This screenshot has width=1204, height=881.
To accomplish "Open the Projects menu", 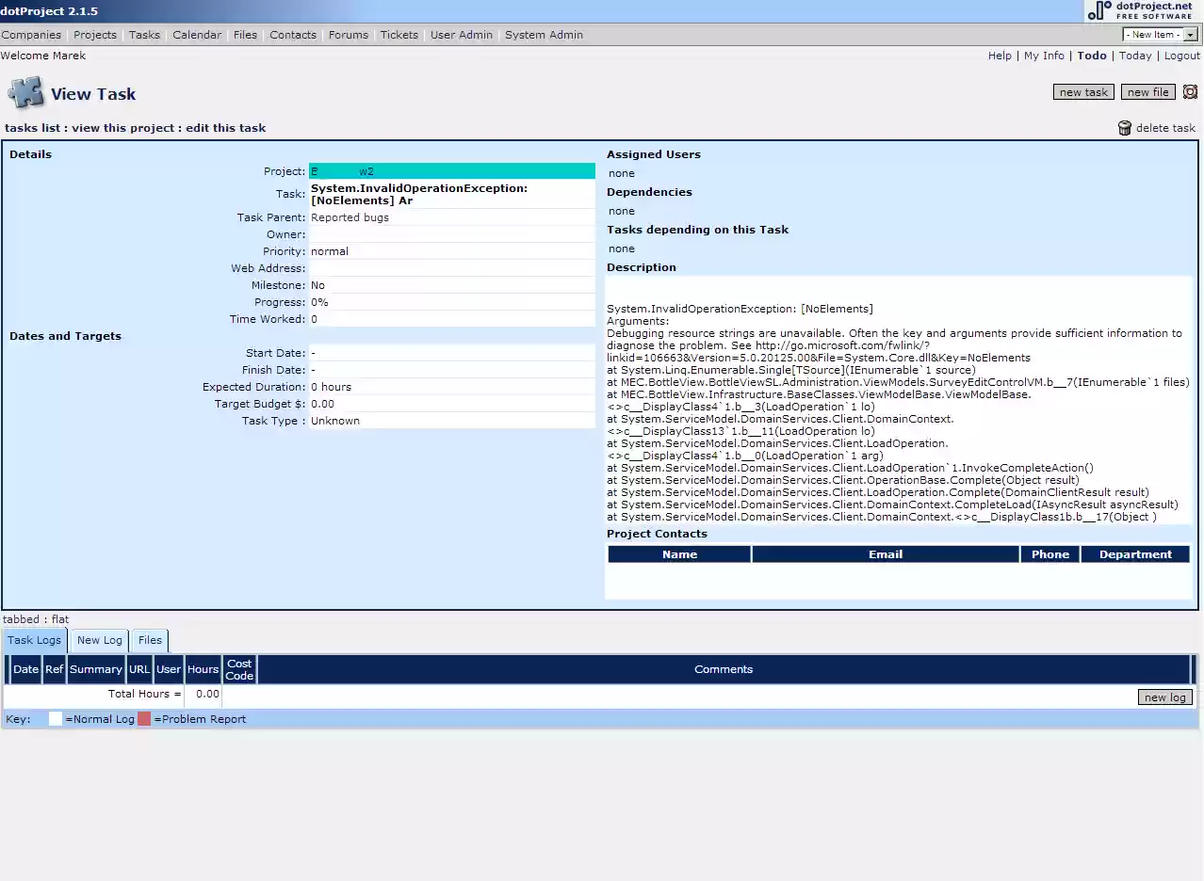I will click(x=94, y=35).
